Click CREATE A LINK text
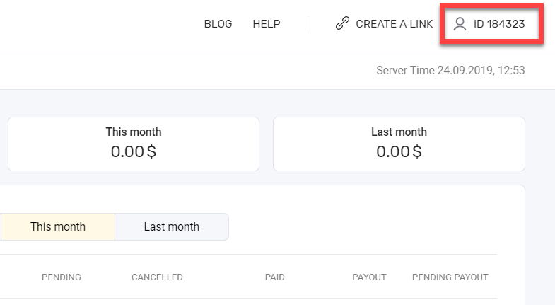Viewport: 555px width, 305px height. pos(395,24)
